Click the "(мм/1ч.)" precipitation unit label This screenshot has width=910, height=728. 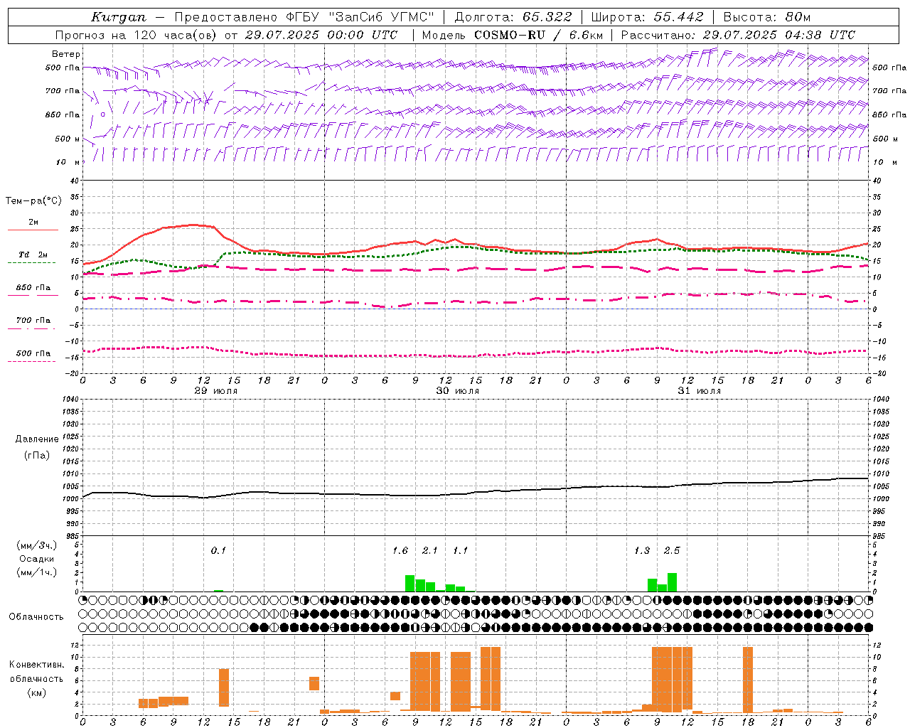(37, 572)
